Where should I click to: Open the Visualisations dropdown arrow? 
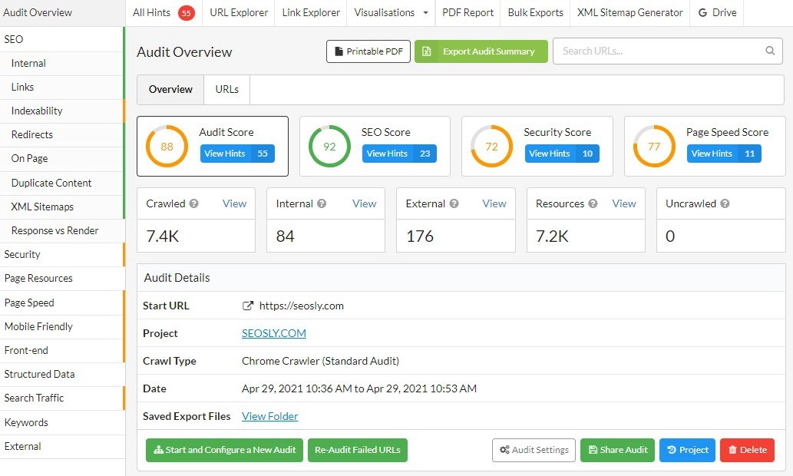tap(425, 12)
